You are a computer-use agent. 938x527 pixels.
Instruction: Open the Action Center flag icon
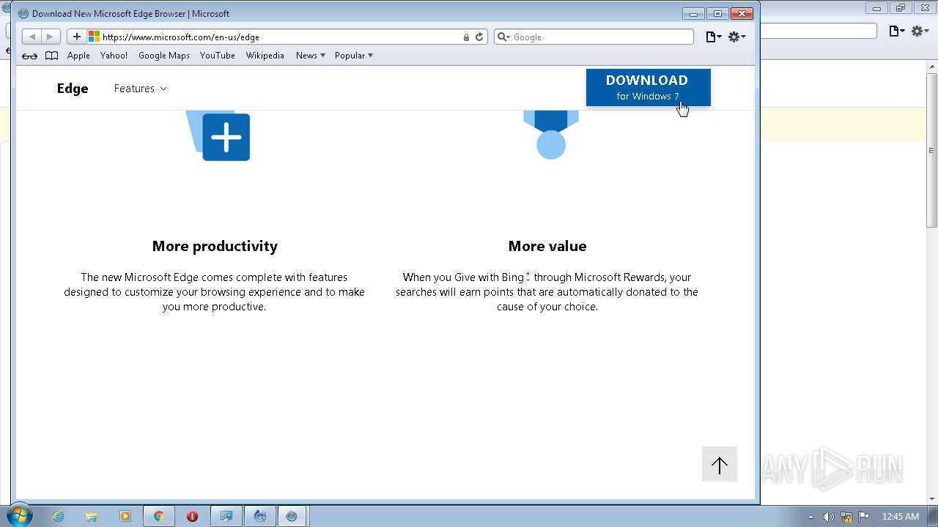pyautogui.click(x=864, y=517)
